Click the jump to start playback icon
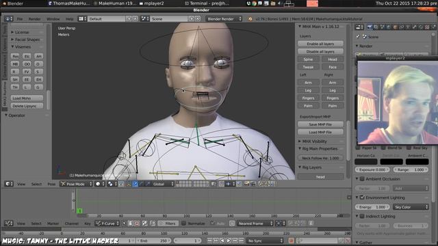Viewport: 438px width, 246px height. tap(209, 241)
